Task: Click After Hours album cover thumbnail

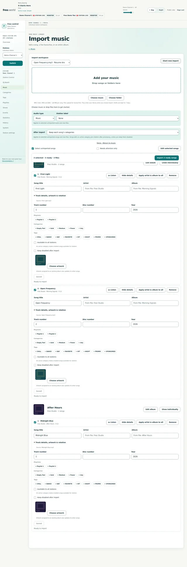Action: (39, 409)
